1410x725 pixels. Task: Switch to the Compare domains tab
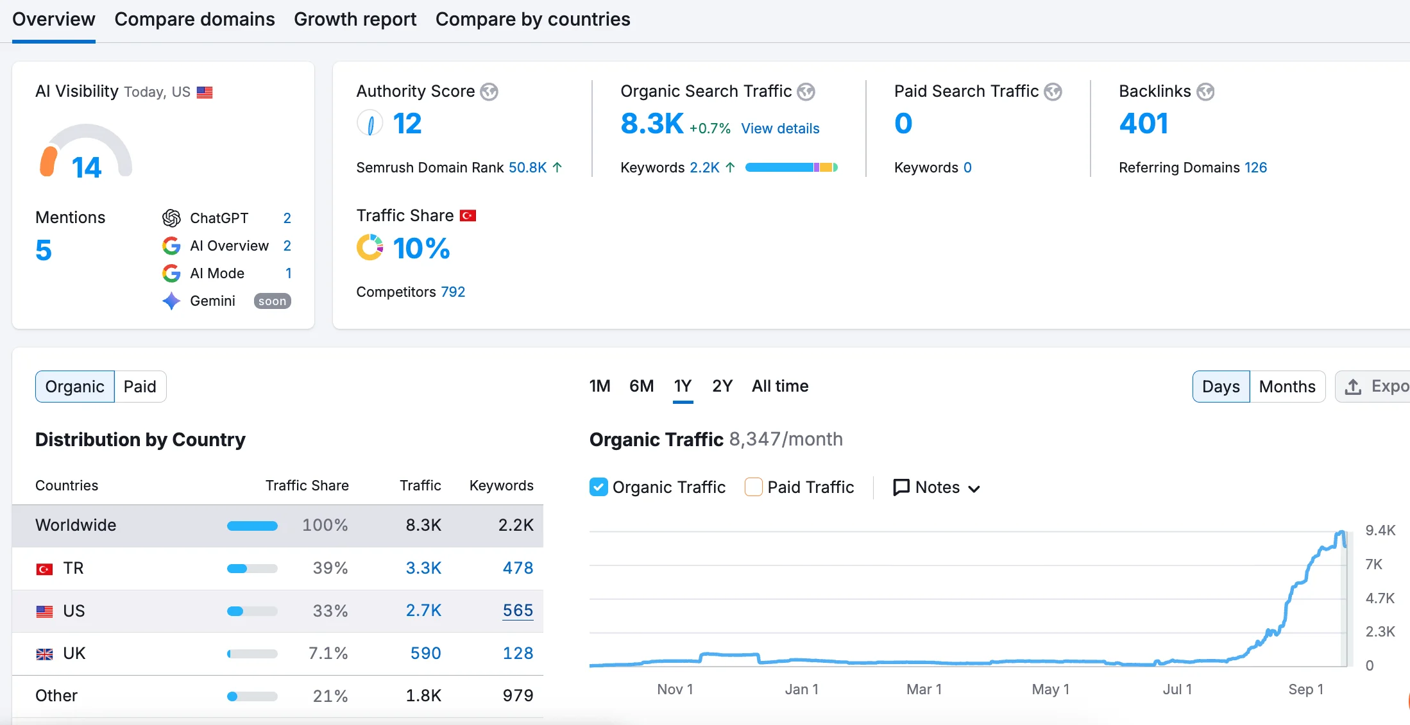[x=194, y=19]
